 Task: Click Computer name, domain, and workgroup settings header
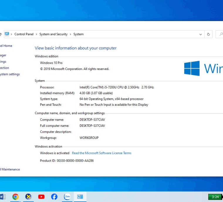(x=70, y=113)
